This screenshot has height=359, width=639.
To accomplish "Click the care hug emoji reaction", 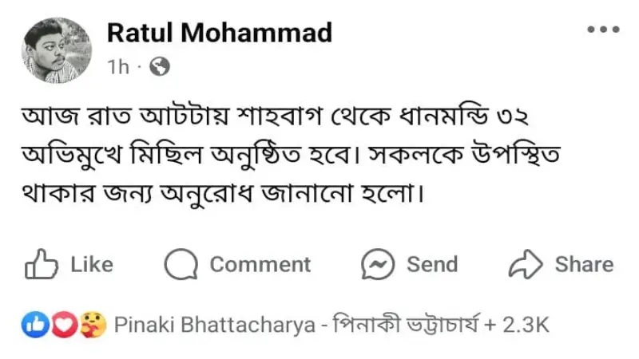I will 93,325.
